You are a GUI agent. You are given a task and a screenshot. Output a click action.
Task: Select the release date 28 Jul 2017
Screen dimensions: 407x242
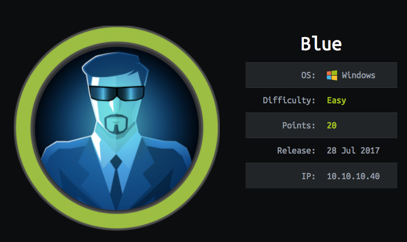353,151
